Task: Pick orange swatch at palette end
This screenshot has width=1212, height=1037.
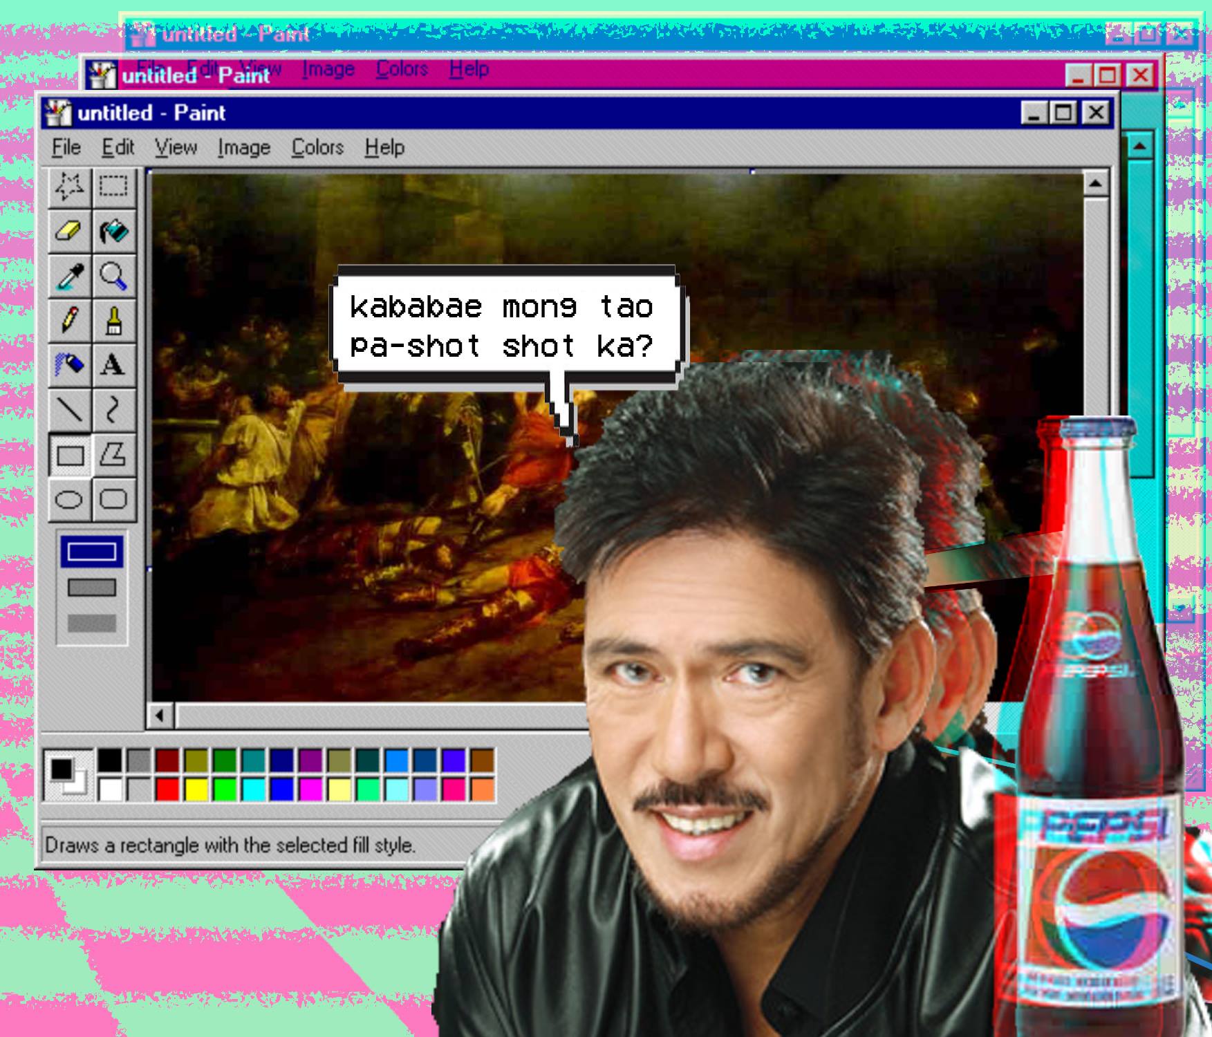Action: [483, 789]
